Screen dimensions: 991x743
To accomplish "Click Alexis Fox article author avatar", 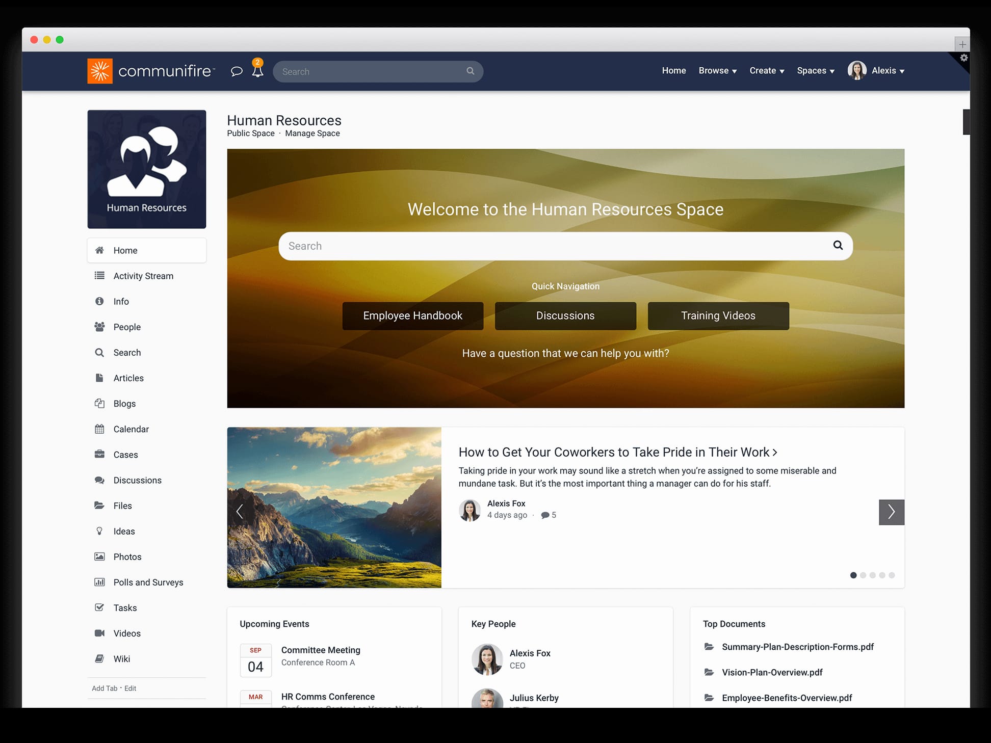I will coord(470,510).
